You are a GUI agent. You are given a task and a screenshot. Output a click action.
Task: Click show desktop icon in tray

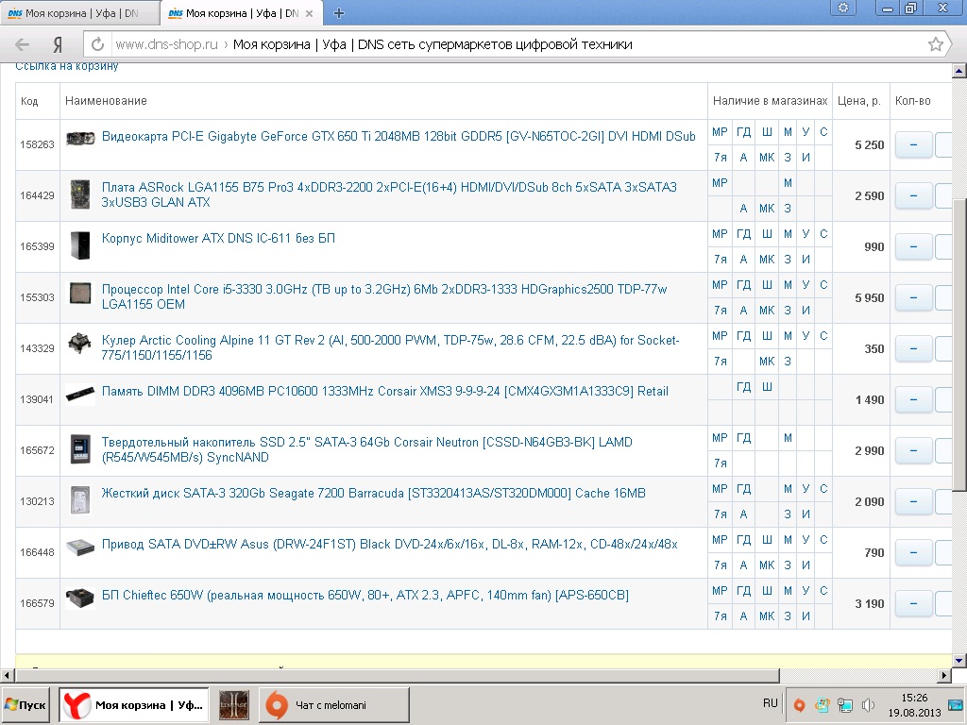pos(958,704)
